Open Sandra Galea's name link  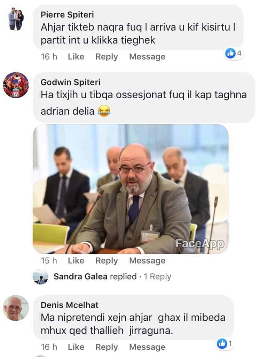click(x=80, y=276)
